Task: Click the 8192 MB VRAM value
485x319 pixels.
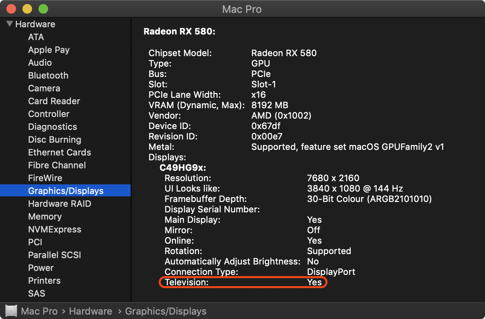Action: coord(270,105)
